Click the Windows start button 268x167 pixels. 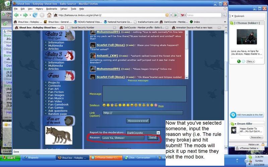coord(10,158)
